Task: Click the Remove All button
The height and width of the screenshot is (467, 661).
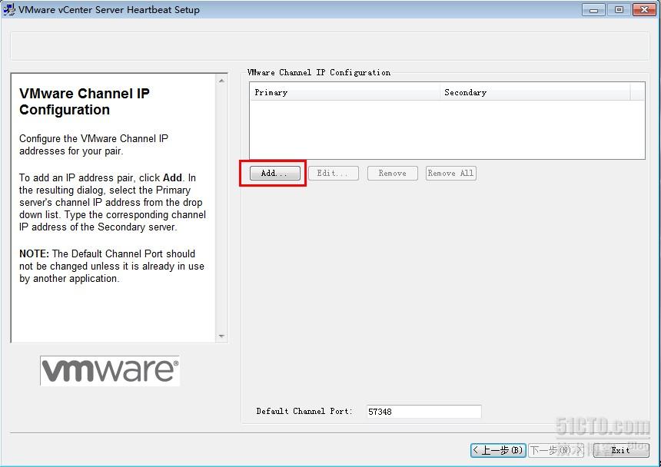Action: (450, 173)
